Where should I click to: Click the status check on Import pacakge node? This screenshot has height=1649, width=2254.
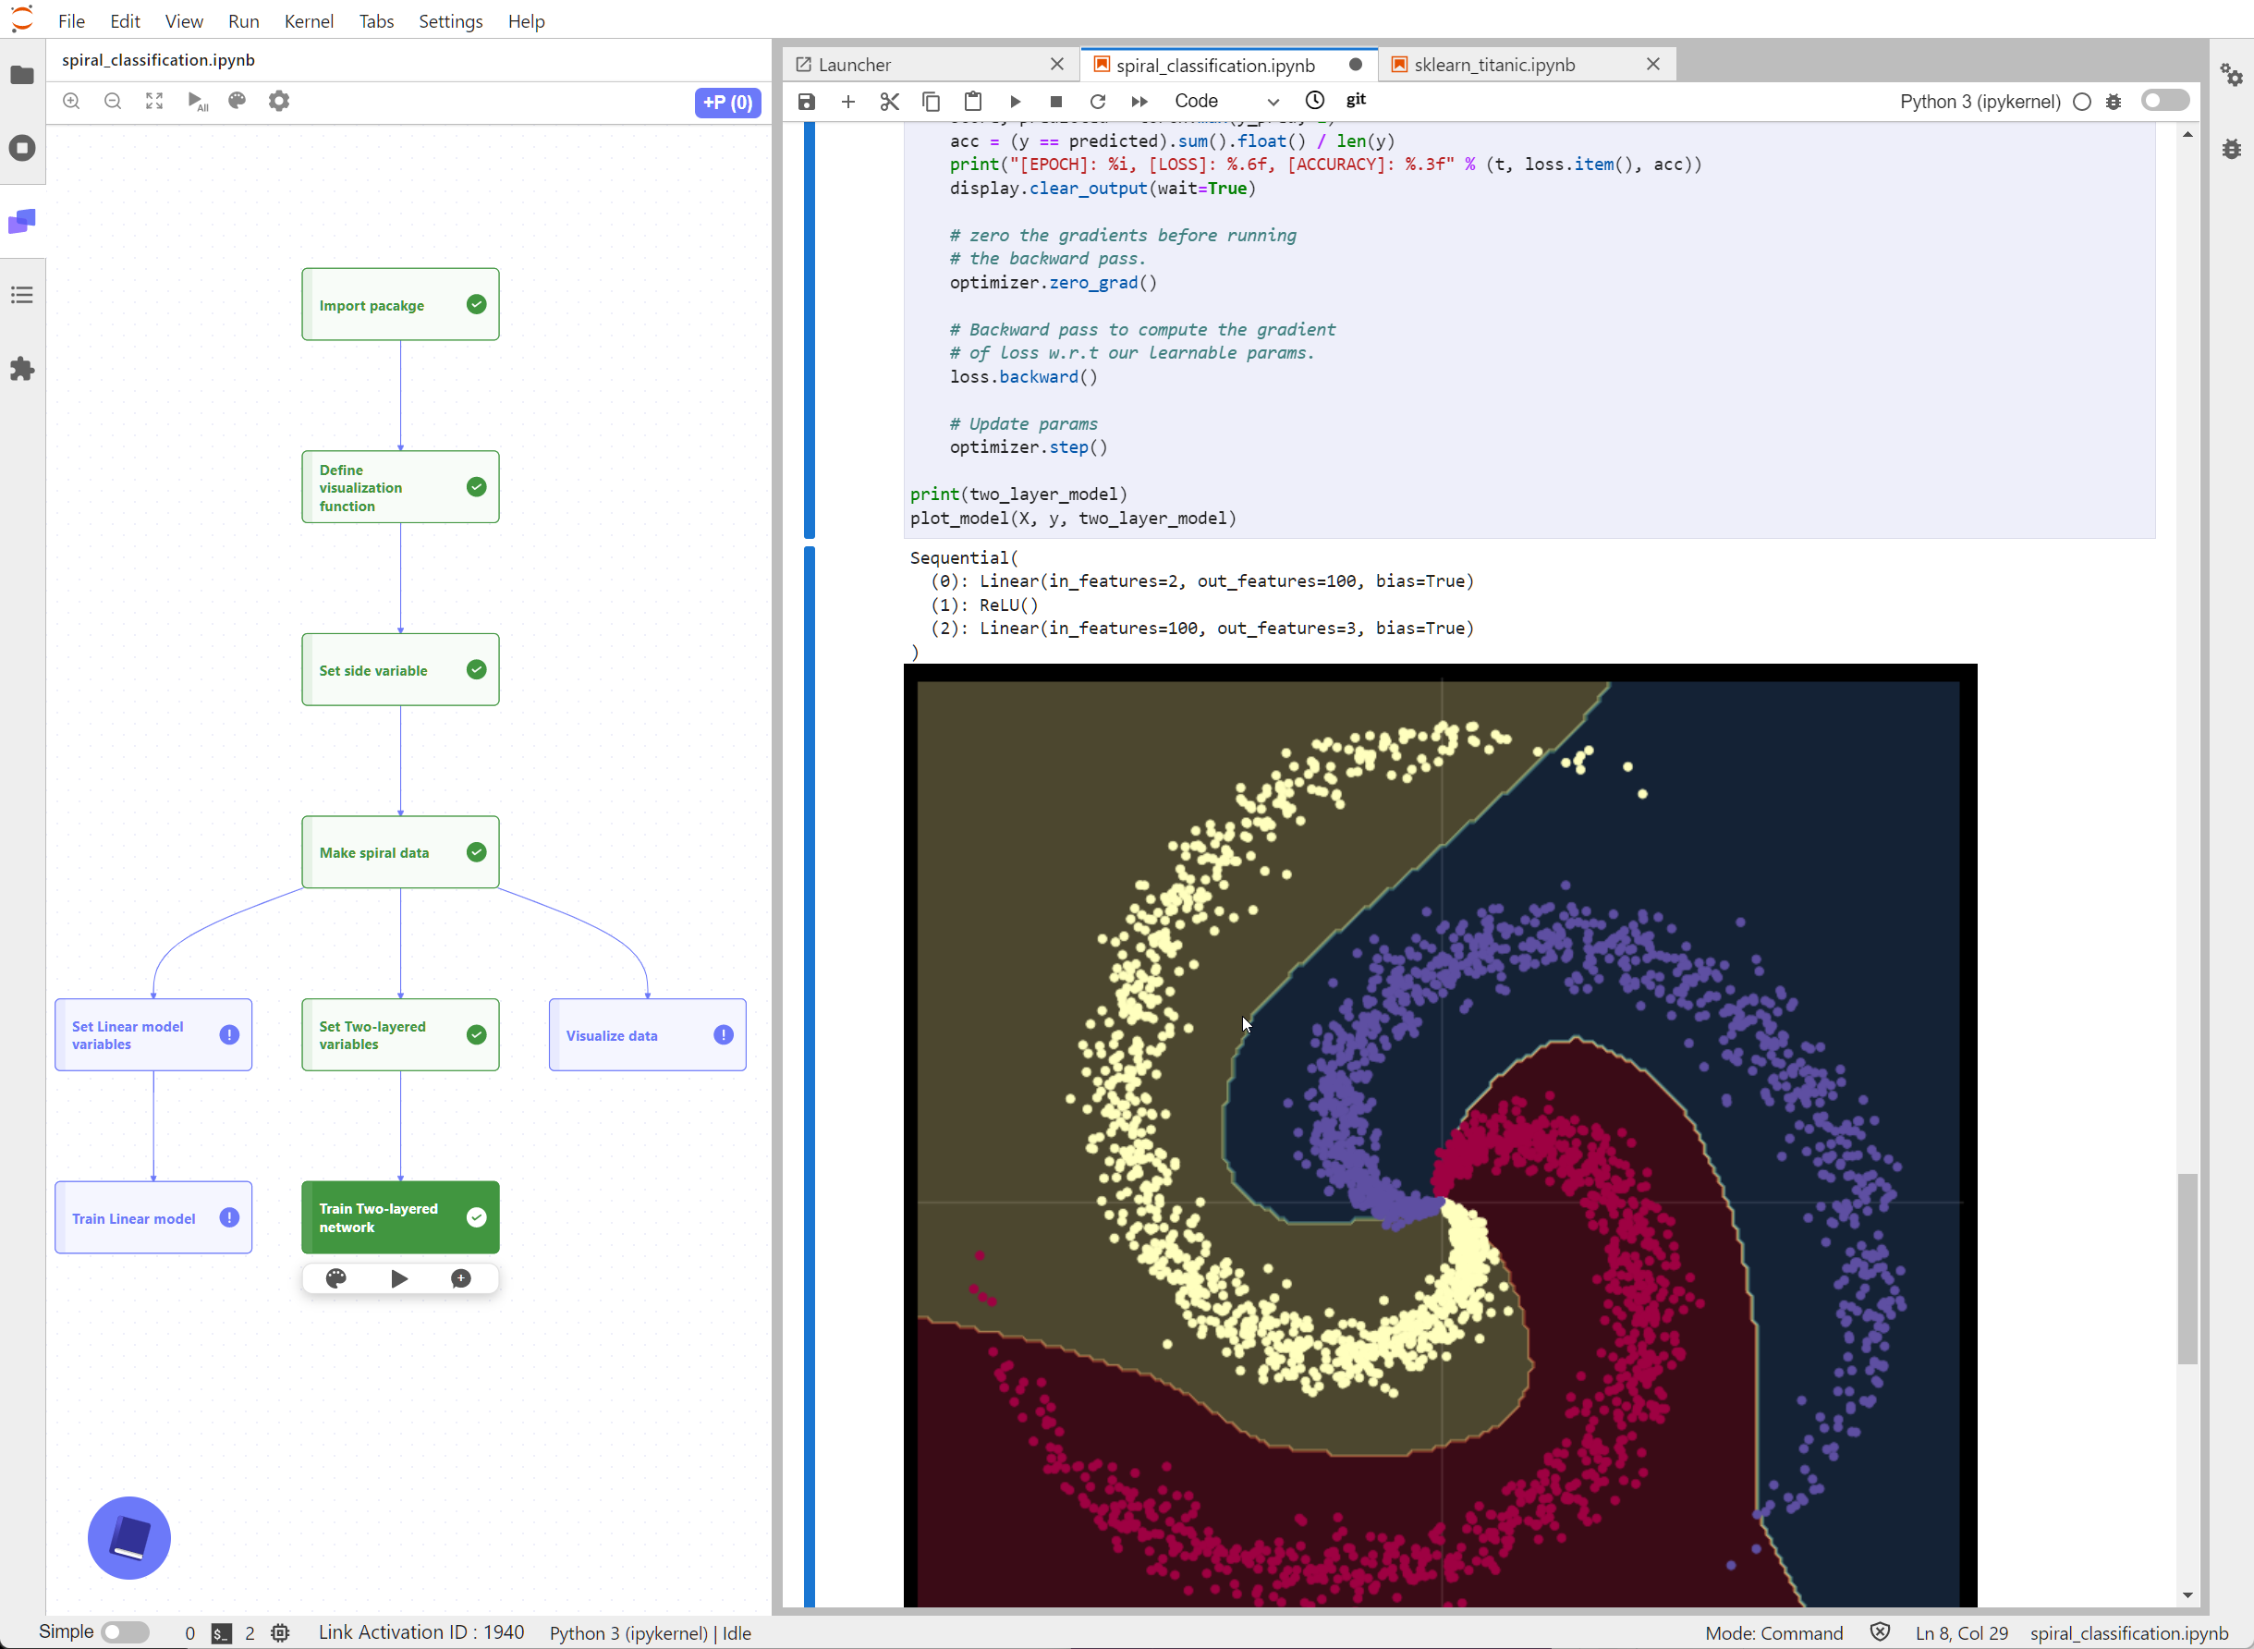477,304
